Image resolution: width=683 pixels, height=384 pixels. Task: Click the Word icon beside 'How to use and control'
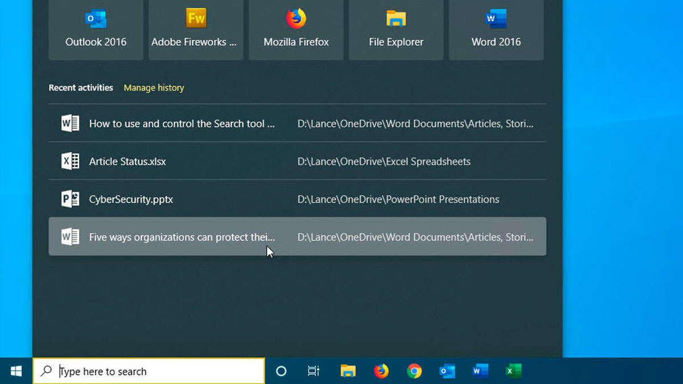click(x=70, y=123)
